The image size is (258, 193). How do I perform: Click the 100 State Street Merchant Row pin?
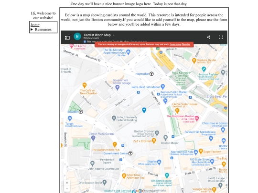coord(212,162)
